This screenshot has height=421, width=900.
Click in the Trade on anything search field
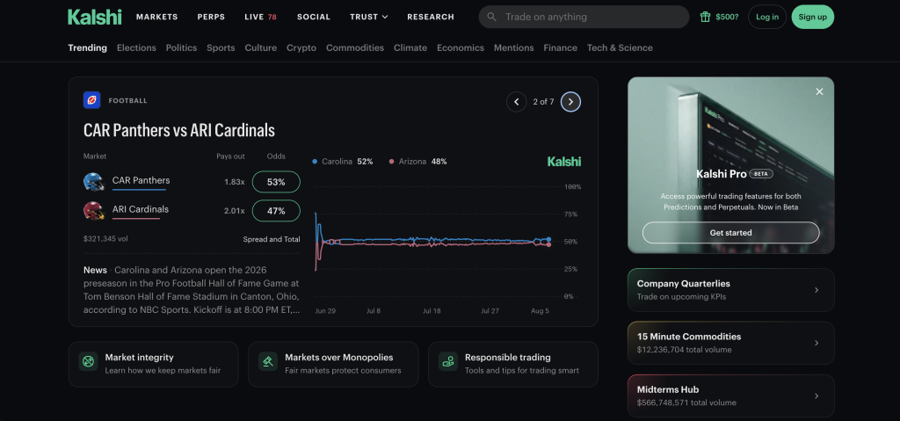pos(584,17)
